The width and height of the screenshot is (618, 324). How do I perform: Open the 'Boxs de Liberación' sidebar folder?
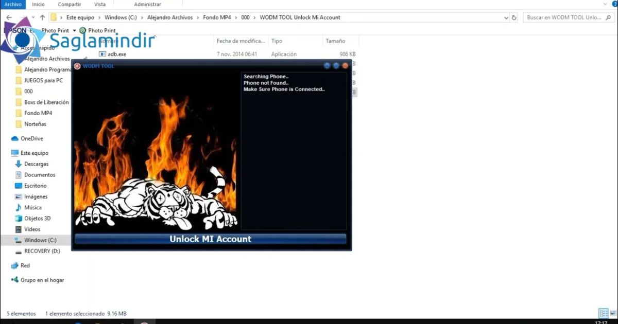point(46,102)
